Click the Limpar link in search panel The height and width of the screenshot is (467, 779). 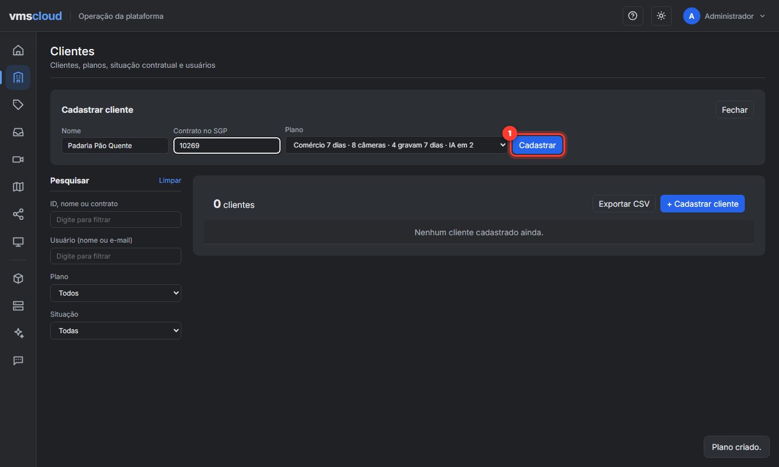tap(170, 181)
